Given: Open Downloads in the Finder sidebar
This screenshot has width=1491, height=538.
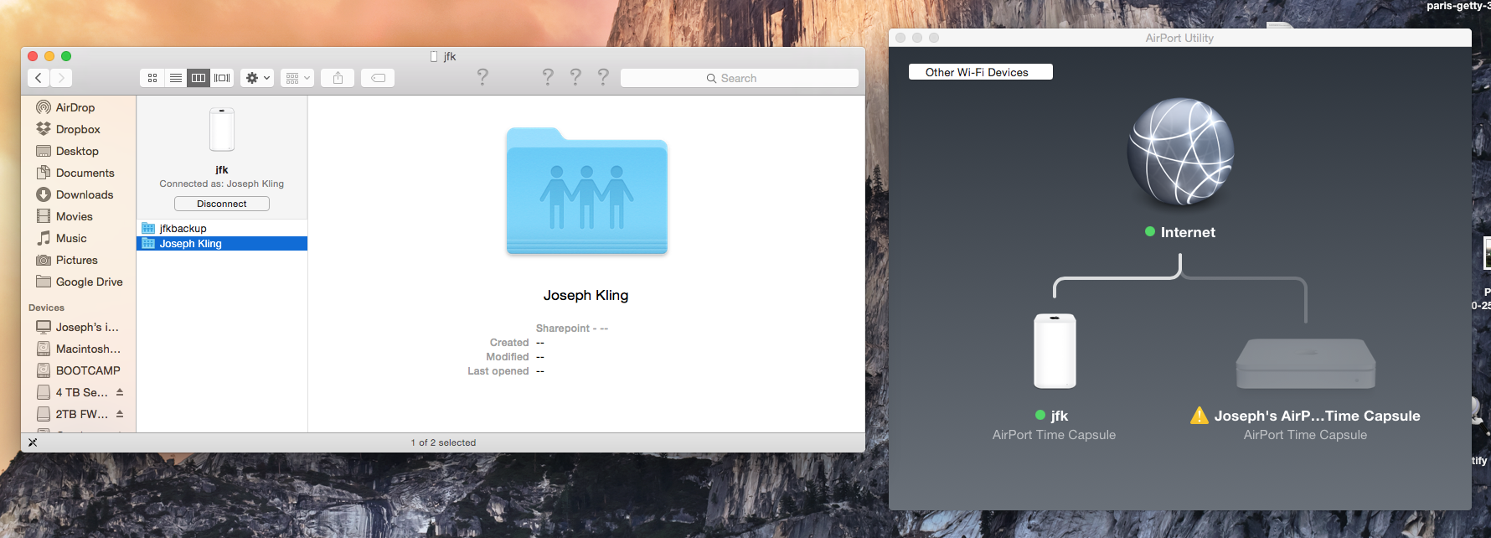Looking at the screenshot, I should click(84, 194).
